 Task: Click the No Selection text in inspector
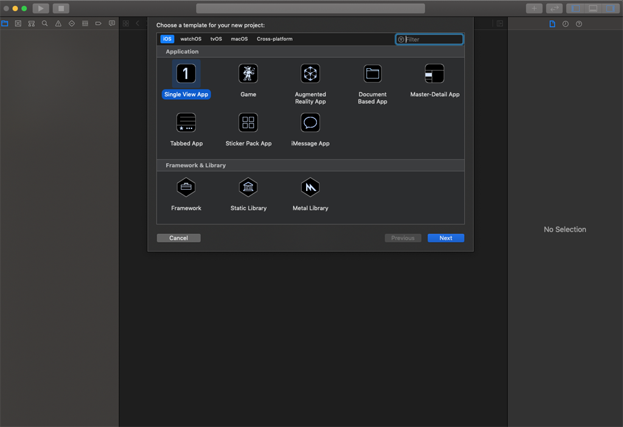point(565,229)
